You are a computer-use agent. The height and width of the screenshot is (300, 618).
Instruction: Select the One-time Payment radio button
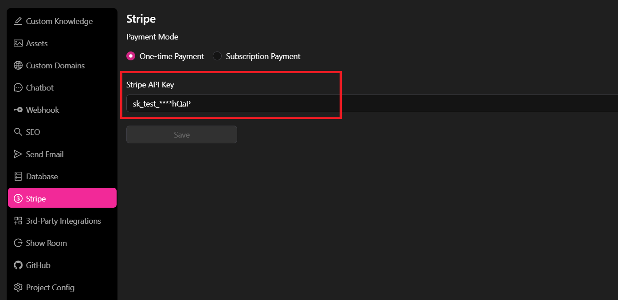pyautogui.click(x=131, y=56)
